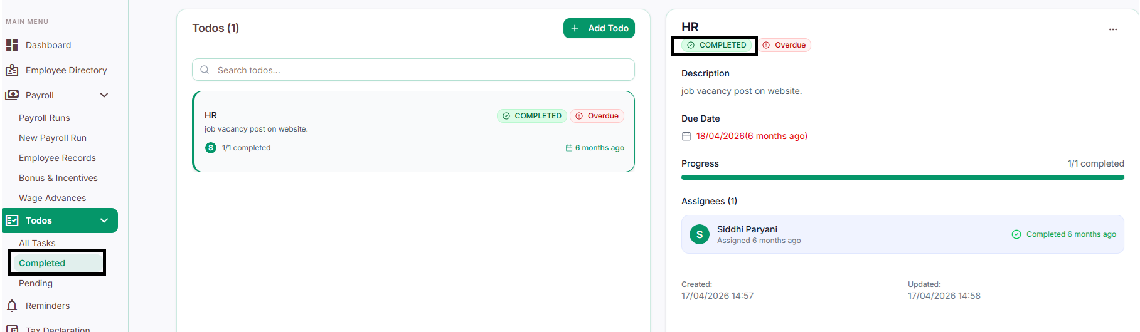
Task: Click the Add Todo button
Action: pos(599,28)
